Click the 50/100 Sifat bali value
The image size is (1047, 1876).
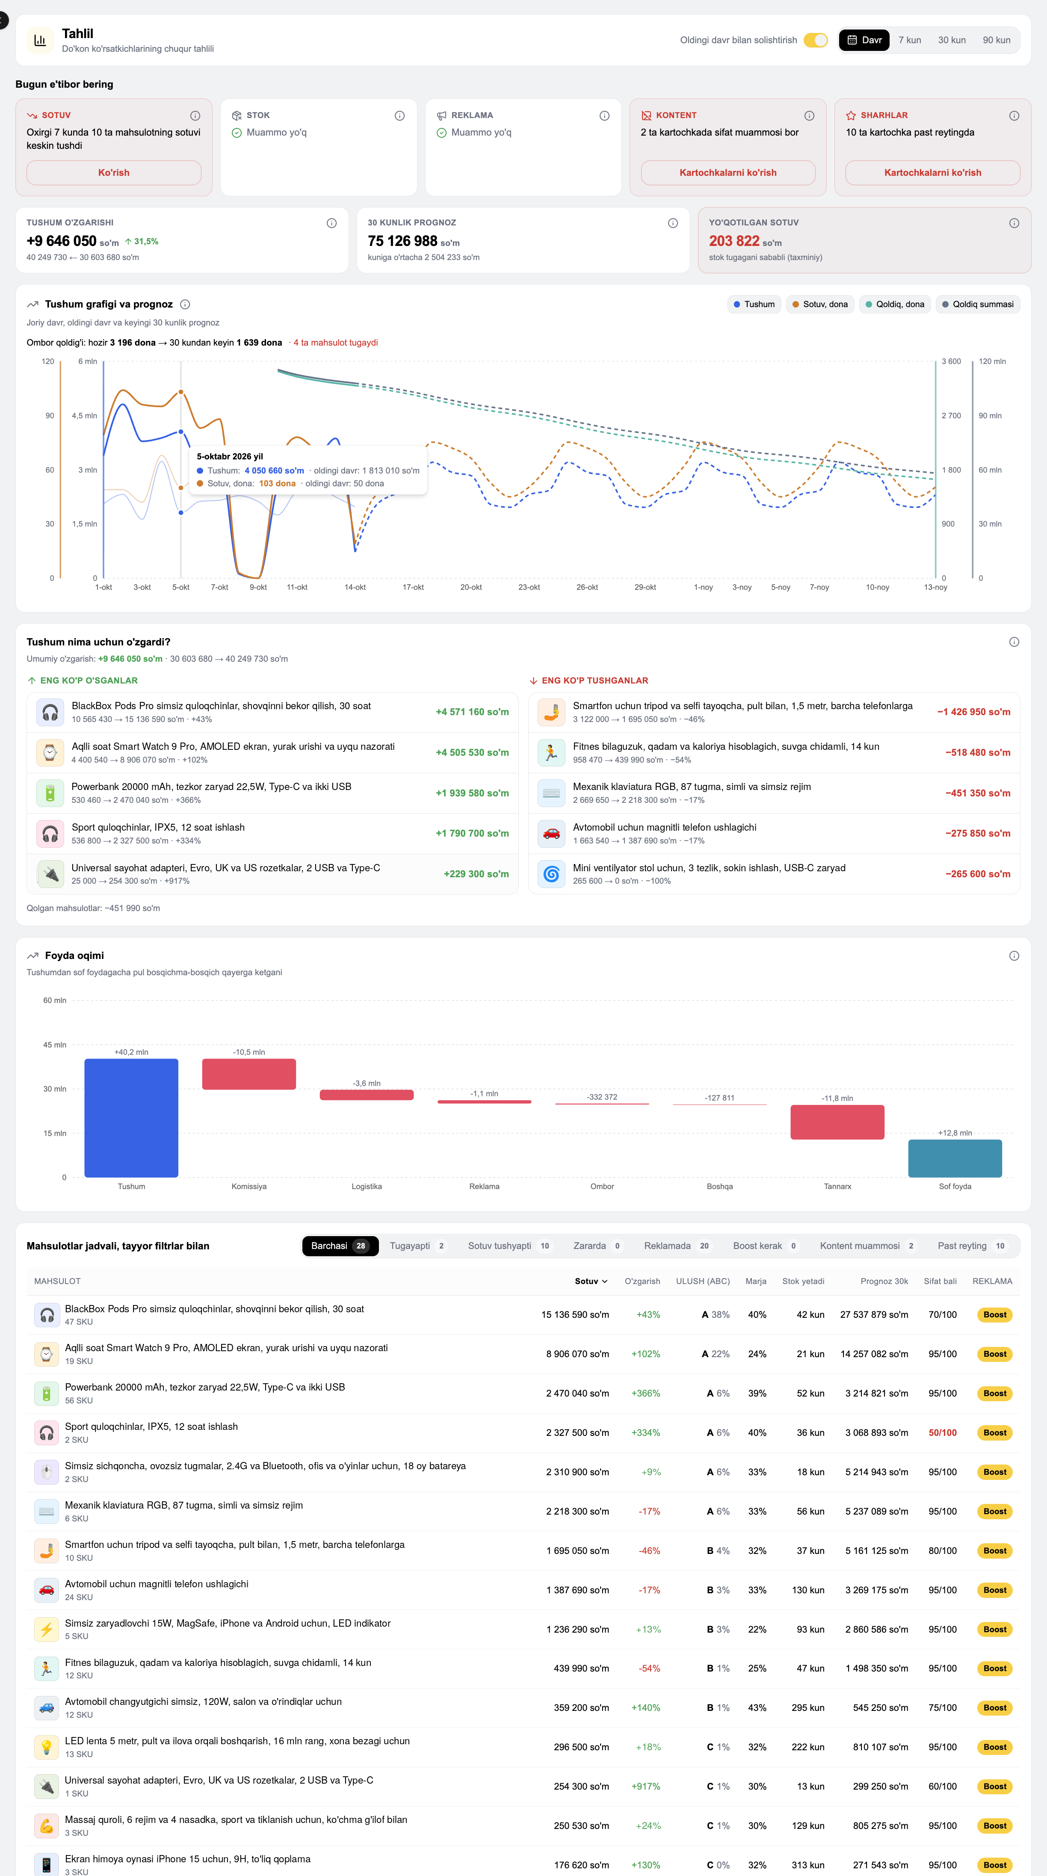942,1432
